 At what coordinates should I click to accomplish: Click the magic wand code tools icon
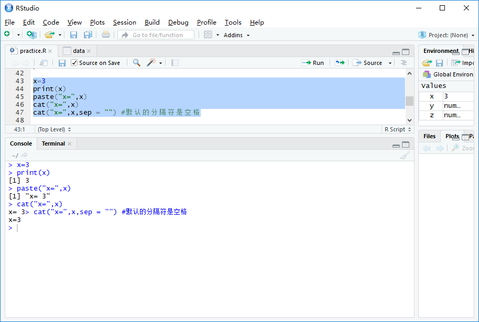(x=149, y=62)
